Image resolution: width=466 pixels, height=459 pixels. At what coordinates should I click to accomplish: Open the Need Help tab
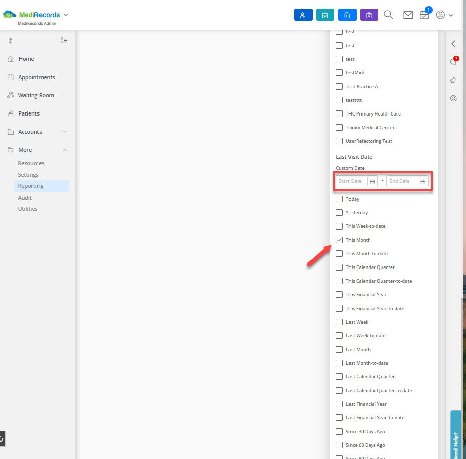(455, 435)
